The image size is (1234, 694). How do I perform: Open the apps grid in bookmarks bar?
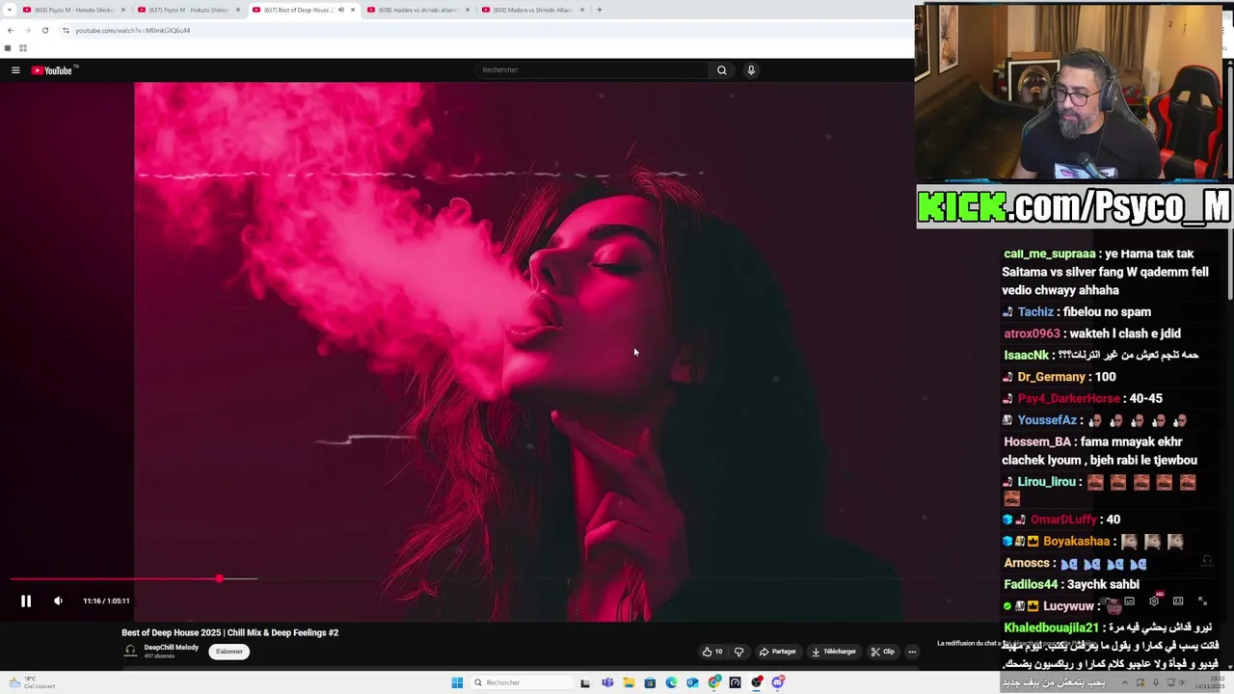[x=23, y=48]
